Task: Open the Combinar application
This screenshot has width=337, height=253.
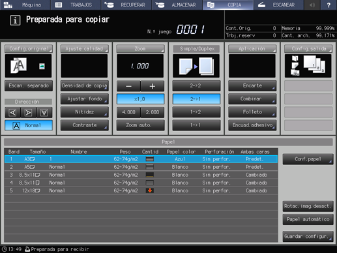Action: click(252, 99)
